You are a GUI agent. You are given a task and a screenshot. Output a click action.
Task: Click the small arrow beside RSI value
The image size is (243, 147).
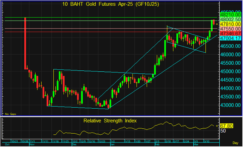pos(217,126)
